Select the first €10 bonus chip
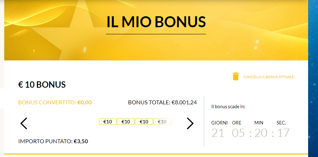Screen dimensions: 318x157 coord(108,122)
